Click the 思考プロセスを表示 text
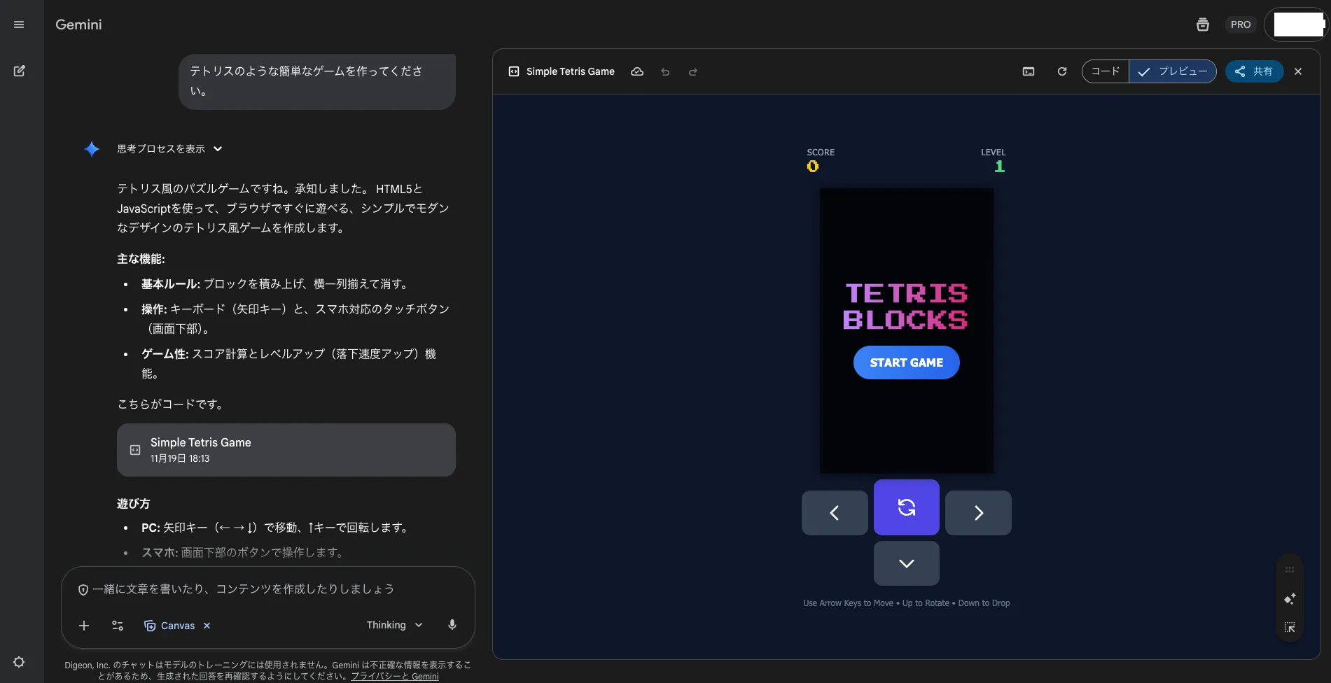1331x683 pixels. [x=161, y=149]
